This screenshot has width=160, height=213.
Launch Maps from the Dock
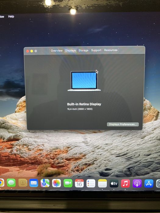point(45,183)
